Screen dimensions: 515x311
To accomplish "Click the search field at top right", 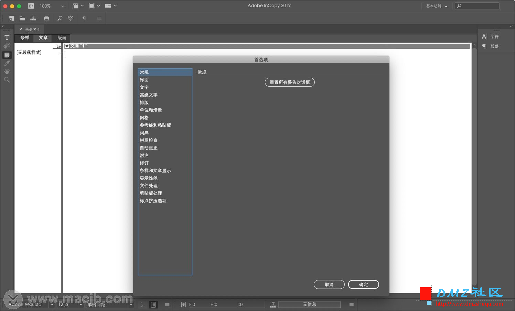I will tap(477, 6).
